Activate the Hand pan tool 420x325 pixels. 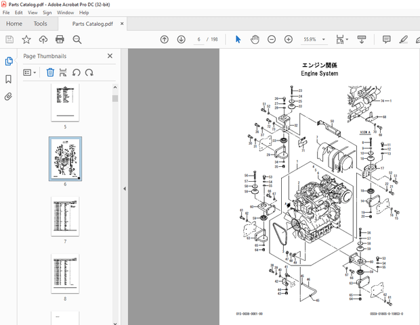pos(255,40)
